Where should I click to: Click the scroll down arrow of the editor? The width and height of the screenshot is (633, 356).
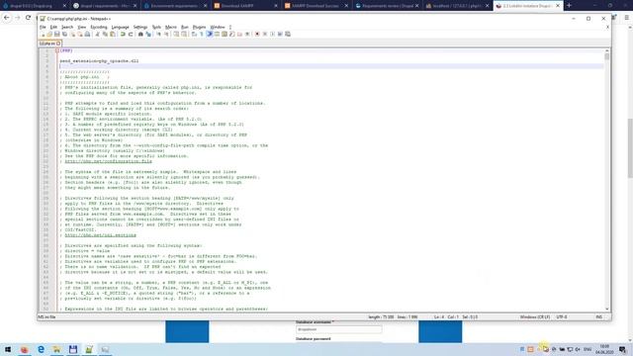[x=606, y=309]
